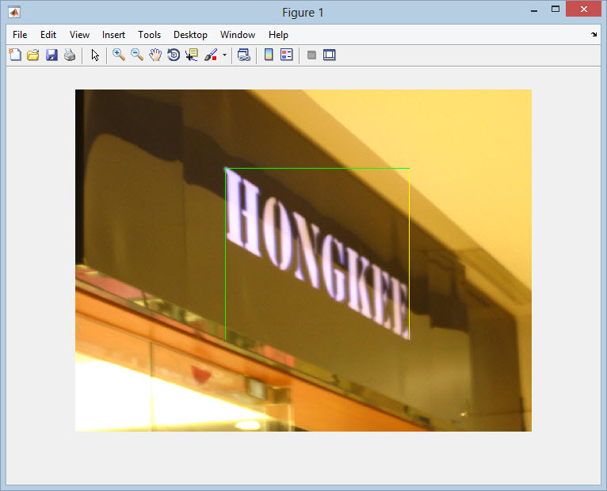Open a file with the folder icon
The image size is (607, 491).
pyautogui.click(x=33, y=55)
